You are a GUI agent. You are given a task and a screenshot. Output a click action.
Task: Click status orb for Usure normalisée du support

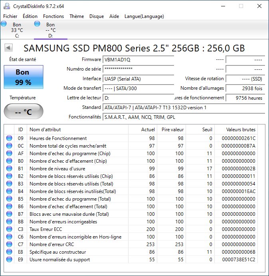(9, 259)
